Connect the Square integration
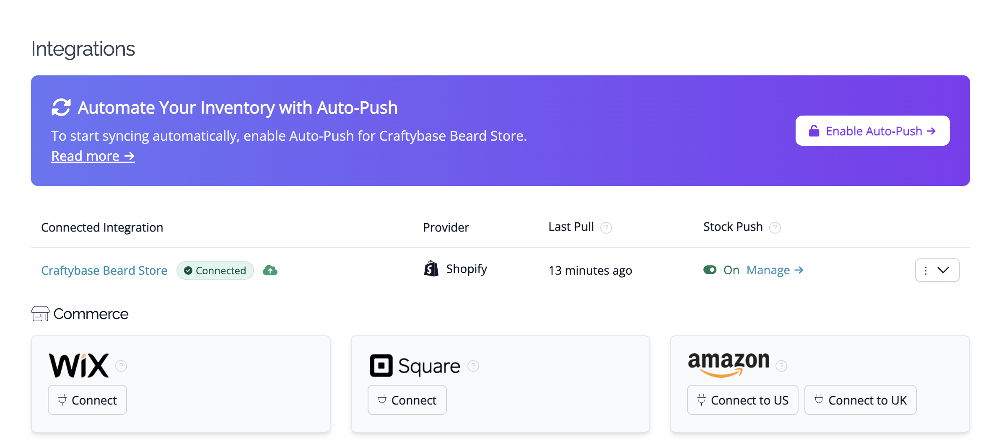 (x=407, y=400)
